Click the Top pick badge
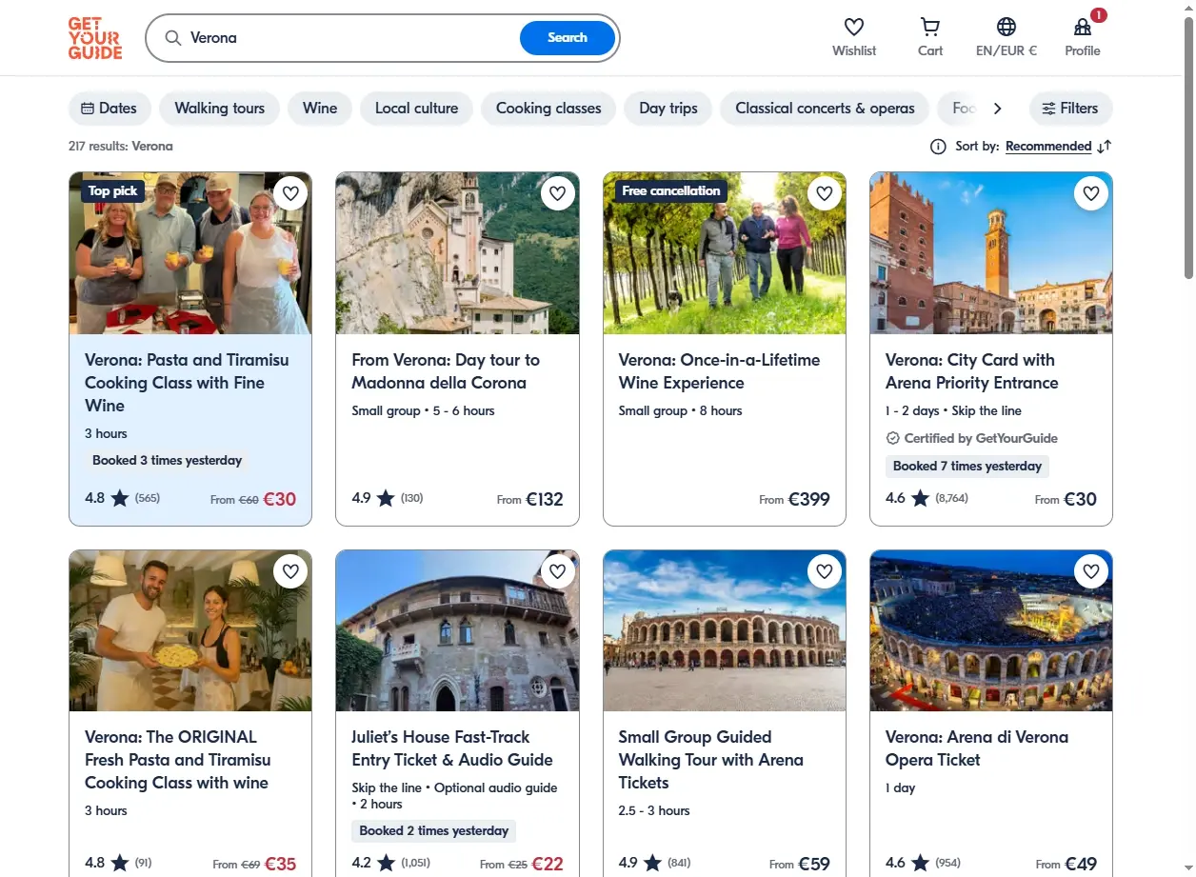The width and height of the screenshot is (1196, 877). [x=113, y=191]
